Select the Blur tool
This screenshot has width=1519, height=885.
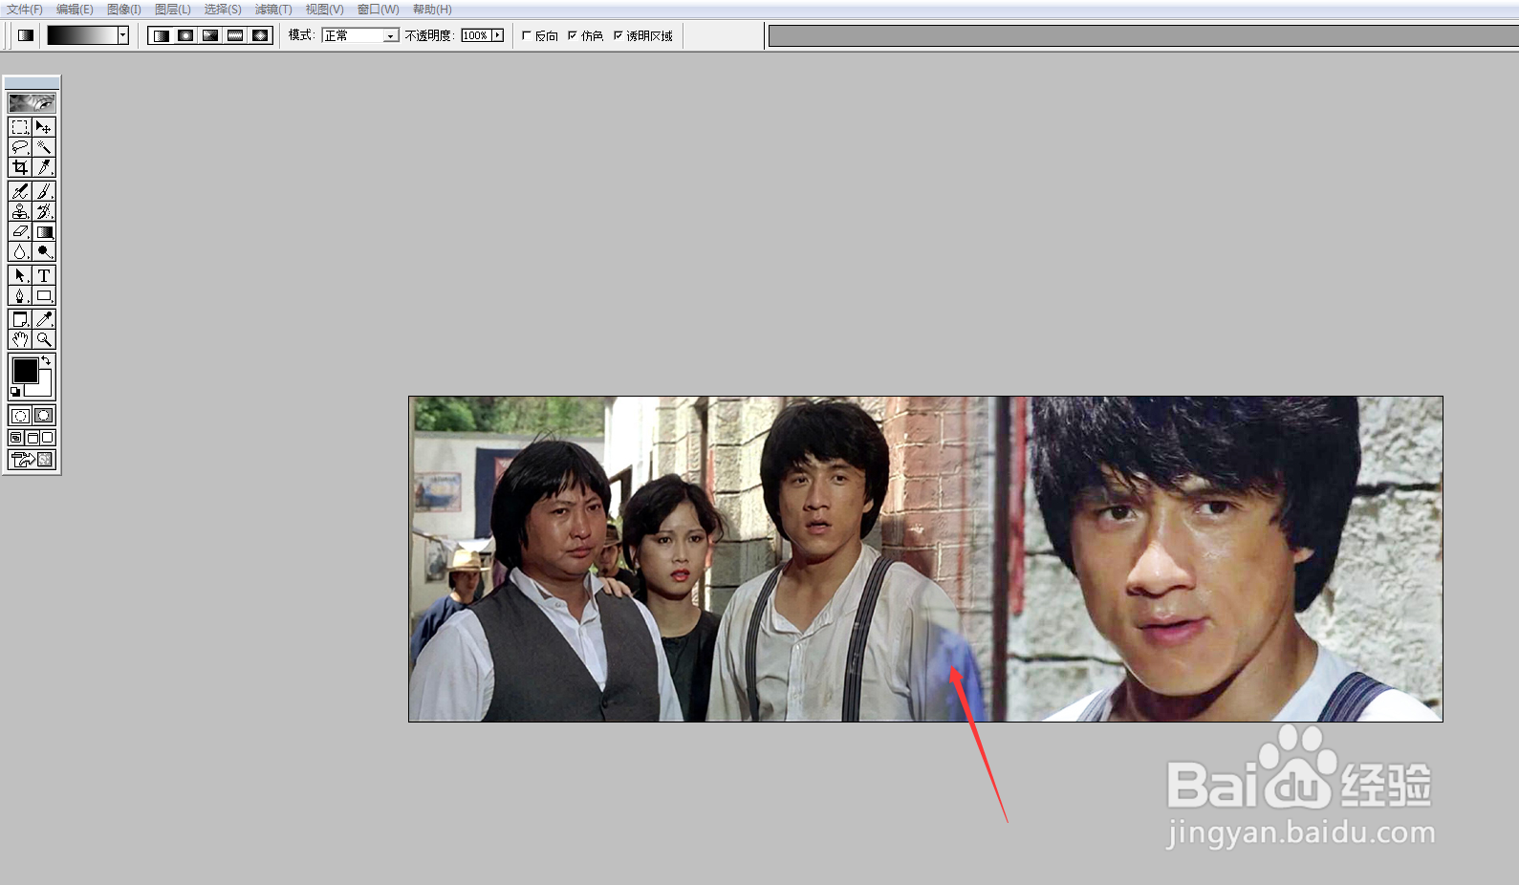[20, 251]
